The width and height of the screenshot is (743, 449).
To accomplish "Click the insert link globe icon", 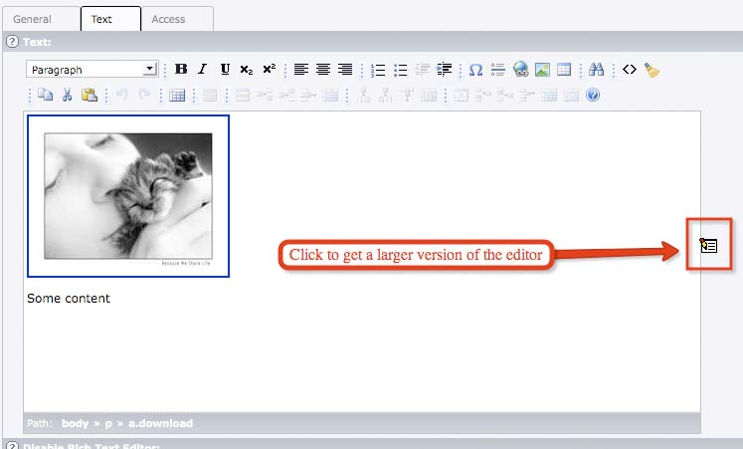I will (x=521, y=70).
